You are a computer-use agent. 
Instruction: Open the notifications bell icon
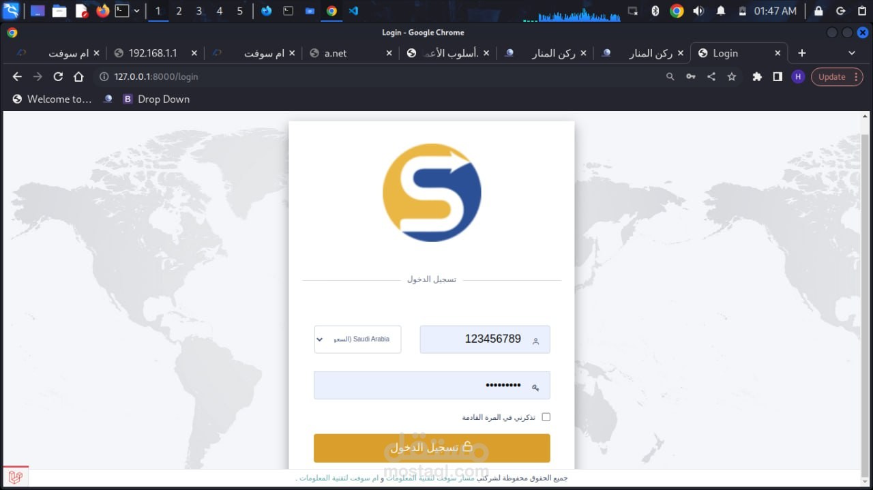(721, 11)
